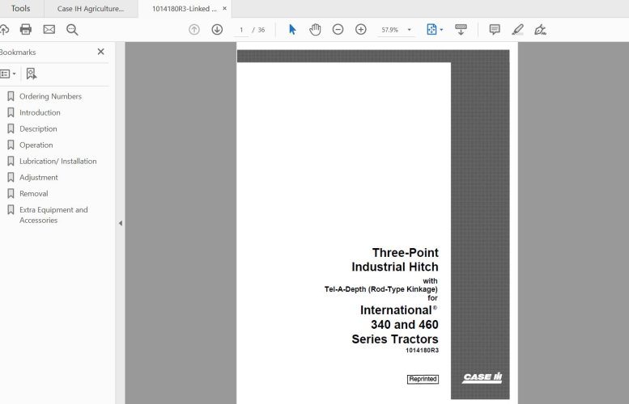This screenshot has width=629, height=404.
Task: Select the 1014180R3-Linked document tab
Action: (x=184, y=9)
